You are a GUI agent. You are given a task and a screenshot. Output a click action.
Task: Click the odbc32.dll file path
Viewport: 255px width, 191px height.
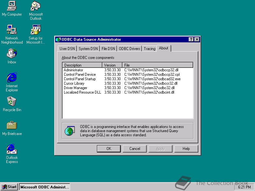click(x=149, y=88)
